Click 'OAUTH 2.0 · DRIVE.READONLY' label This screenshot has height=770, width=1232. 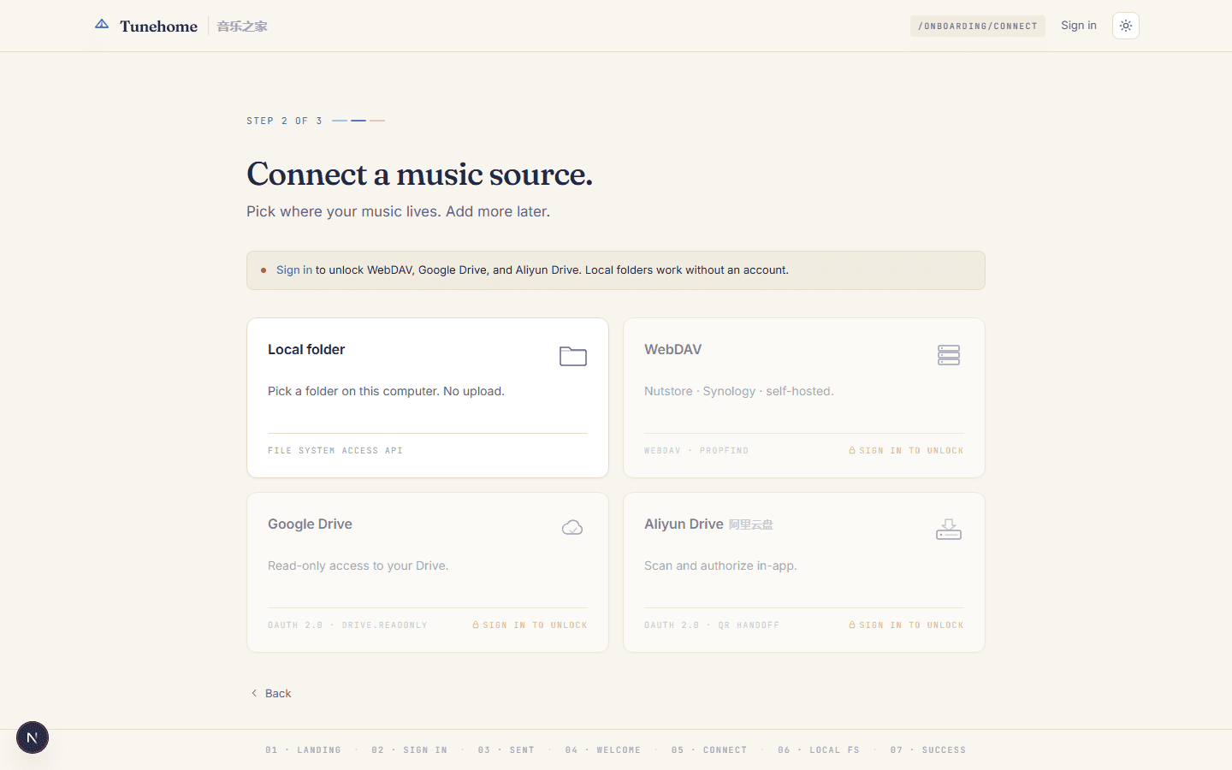(x=347, y=625)
